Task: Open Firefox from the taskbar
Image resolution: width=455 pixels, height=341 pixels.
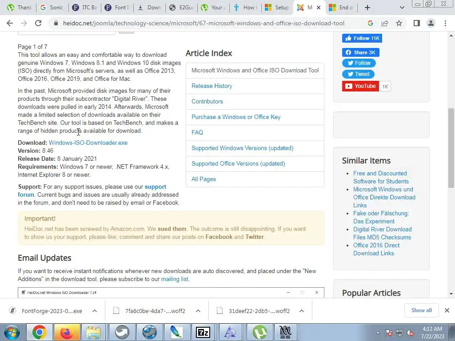Action: pyautogui.click(x=67, y=332)
